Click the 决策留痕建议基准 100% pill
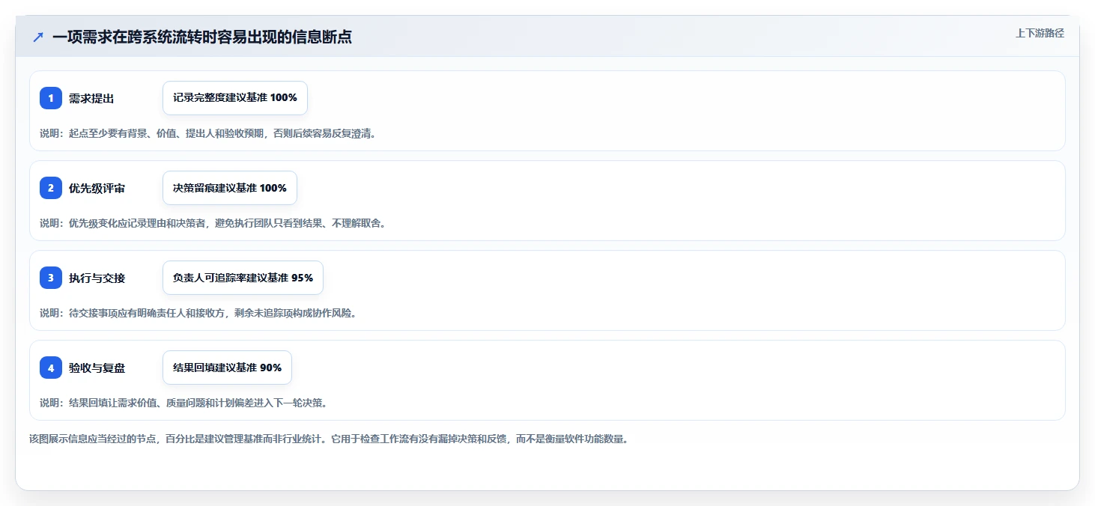The width and height of the screenshot is (1095, 506). 230,188
